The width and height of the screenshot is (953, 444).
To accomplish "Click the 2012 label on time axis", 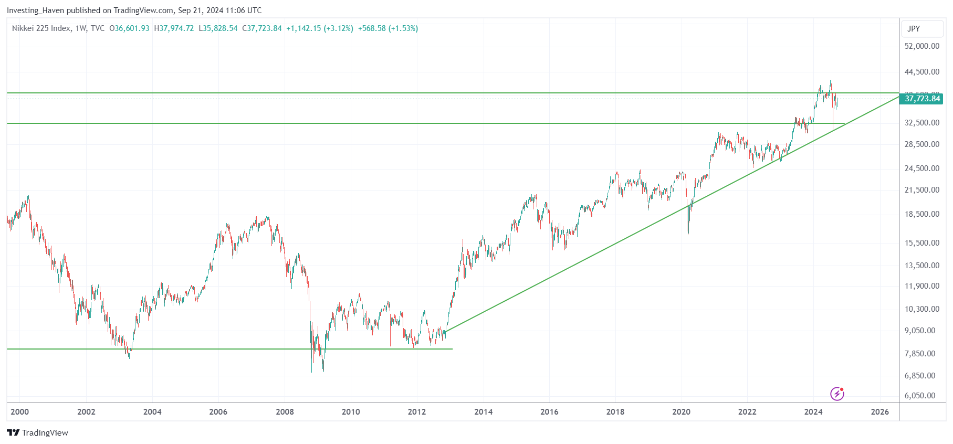I will click(417, 412).
